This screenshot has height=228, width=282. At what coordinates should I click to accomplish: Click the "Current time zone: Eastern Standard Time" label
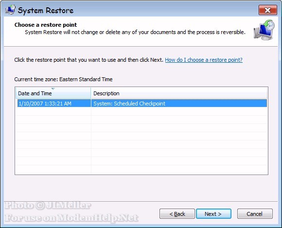(x=63, y=79)
